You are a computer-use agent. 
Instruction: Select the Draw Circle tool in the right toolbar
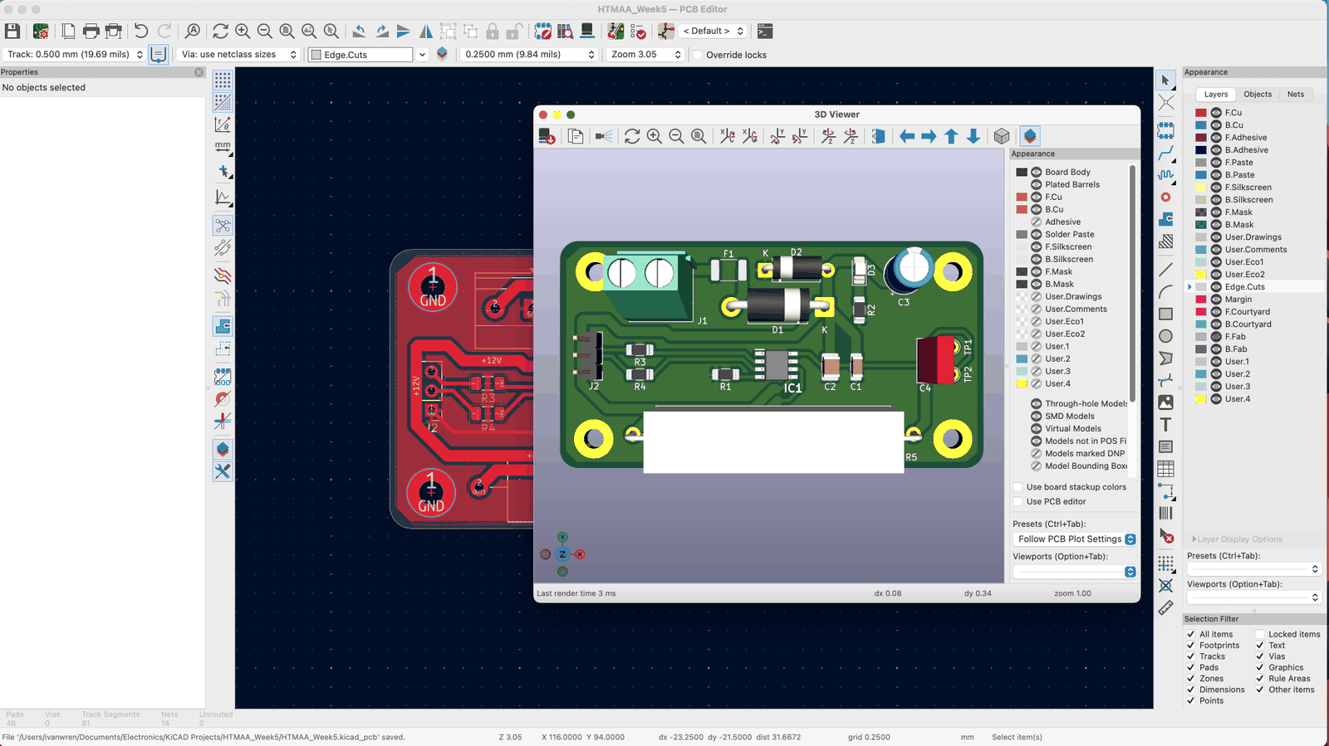[1166, 336]
